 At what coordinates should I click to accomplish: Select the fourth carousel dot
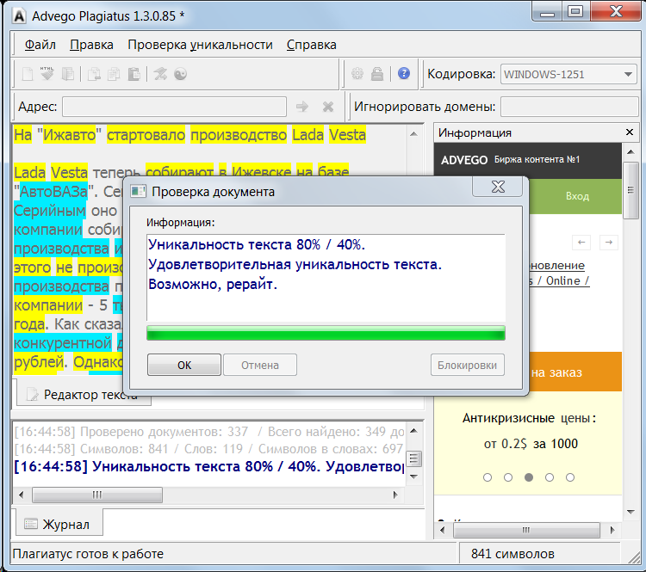550,477
